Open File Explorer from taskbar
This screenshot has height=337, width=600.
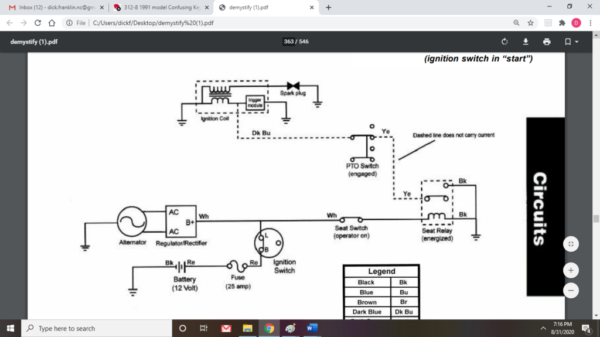[248, 328]
